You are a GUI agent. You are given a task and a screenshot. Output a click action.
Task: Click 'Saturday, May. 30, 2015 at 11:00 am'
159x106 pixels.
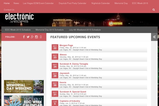pos(74,85)
